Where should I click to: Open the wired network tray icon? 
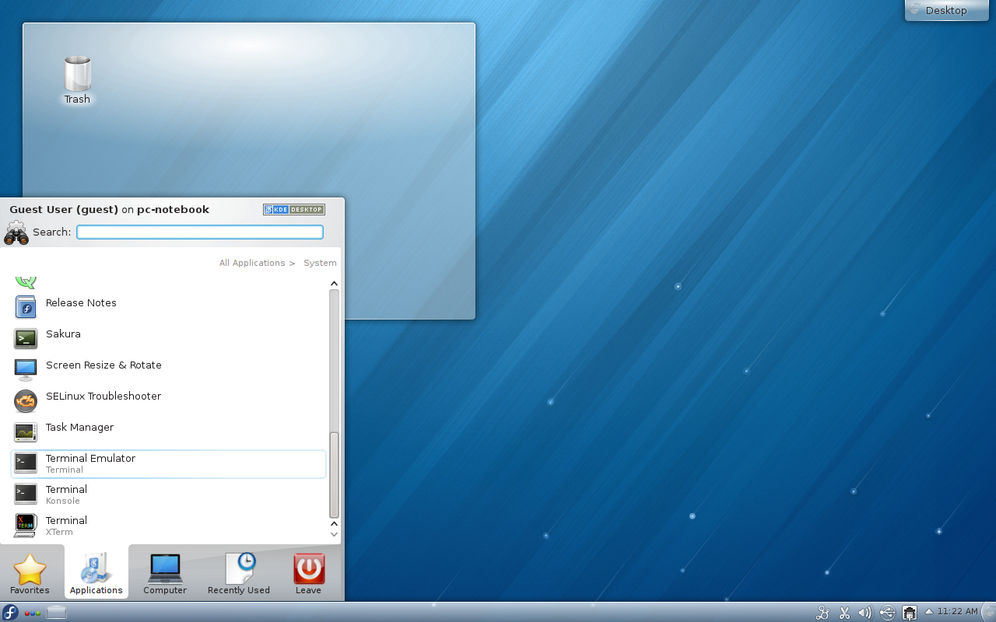909,613
